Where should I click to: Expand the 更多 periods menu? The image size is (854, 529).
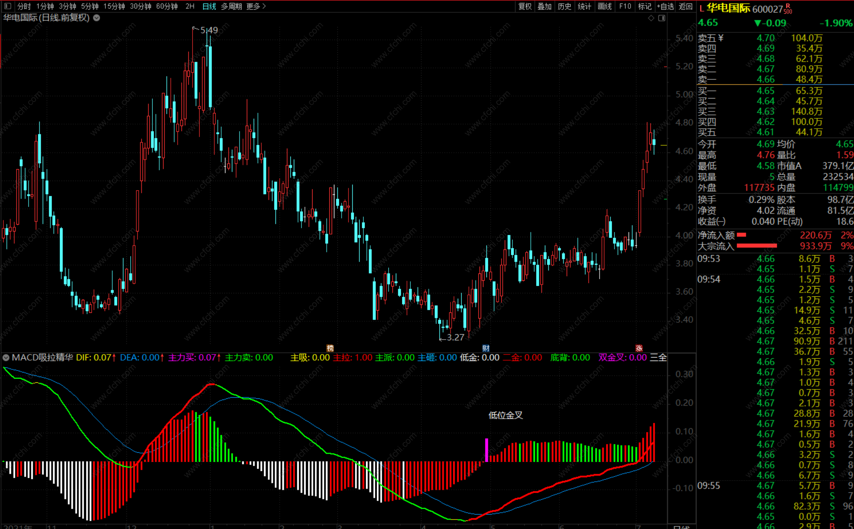point(256,6)
